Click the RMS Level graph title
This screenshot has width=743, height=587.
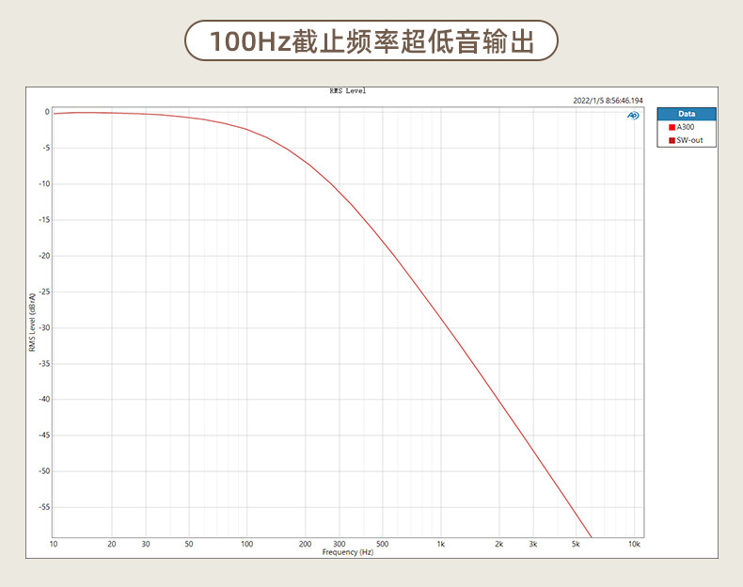pyautogui.click(x=348, y=91)
